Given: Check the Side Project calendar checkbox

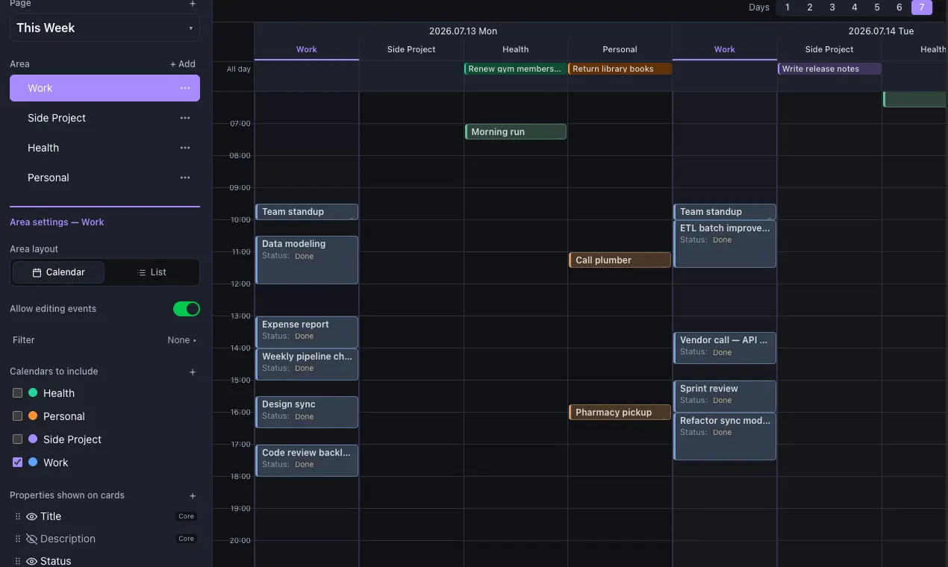Looking at the screenshot, I should 17,439.
